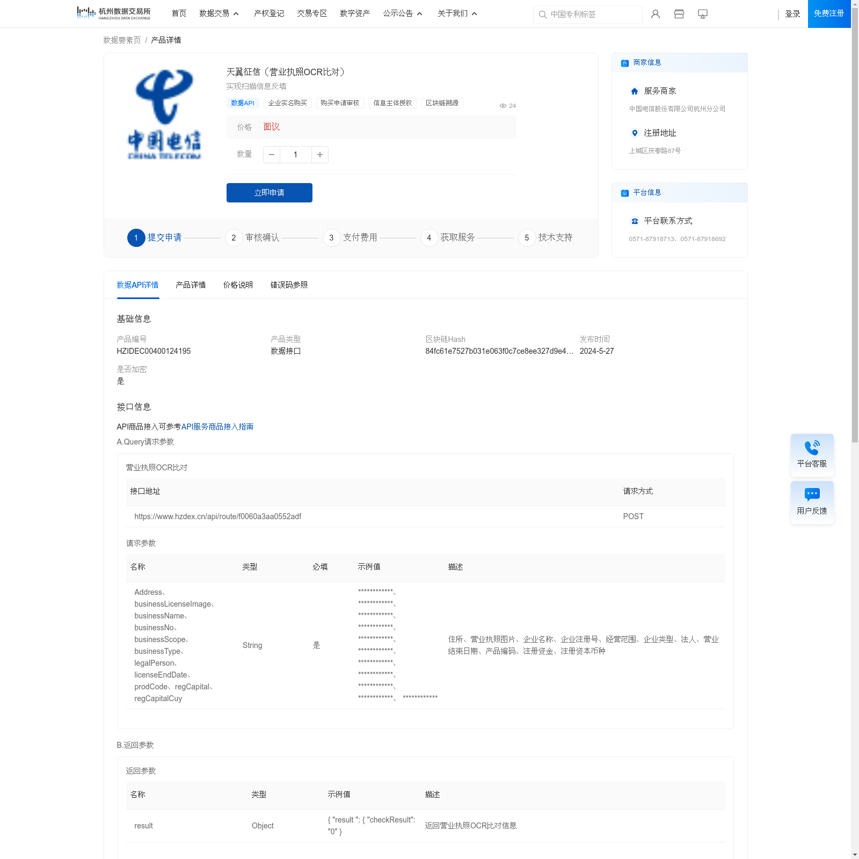
Task: Expand the 数据交易 dropdown menu
Action: point(219,13)
